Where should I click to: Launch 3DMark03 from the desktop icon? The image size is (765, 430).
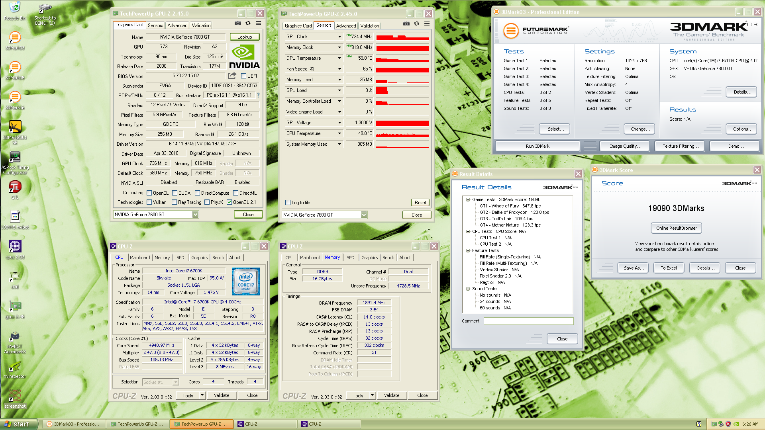click(x=15, y=41)
